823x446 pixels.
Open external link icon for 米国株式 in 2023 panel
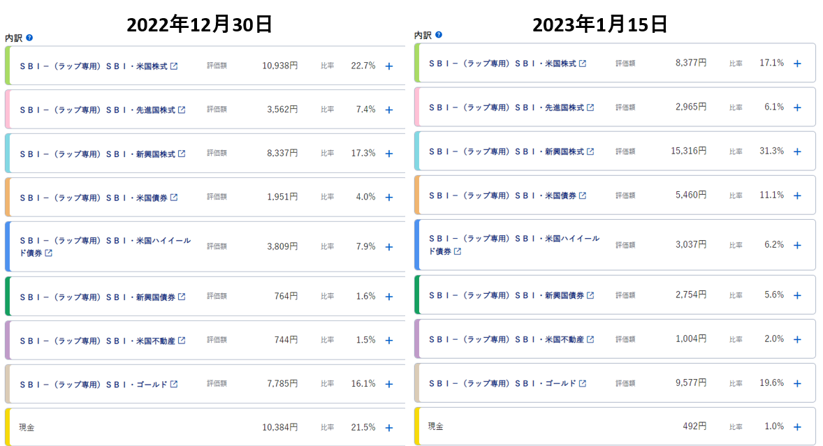click(583, 64)
